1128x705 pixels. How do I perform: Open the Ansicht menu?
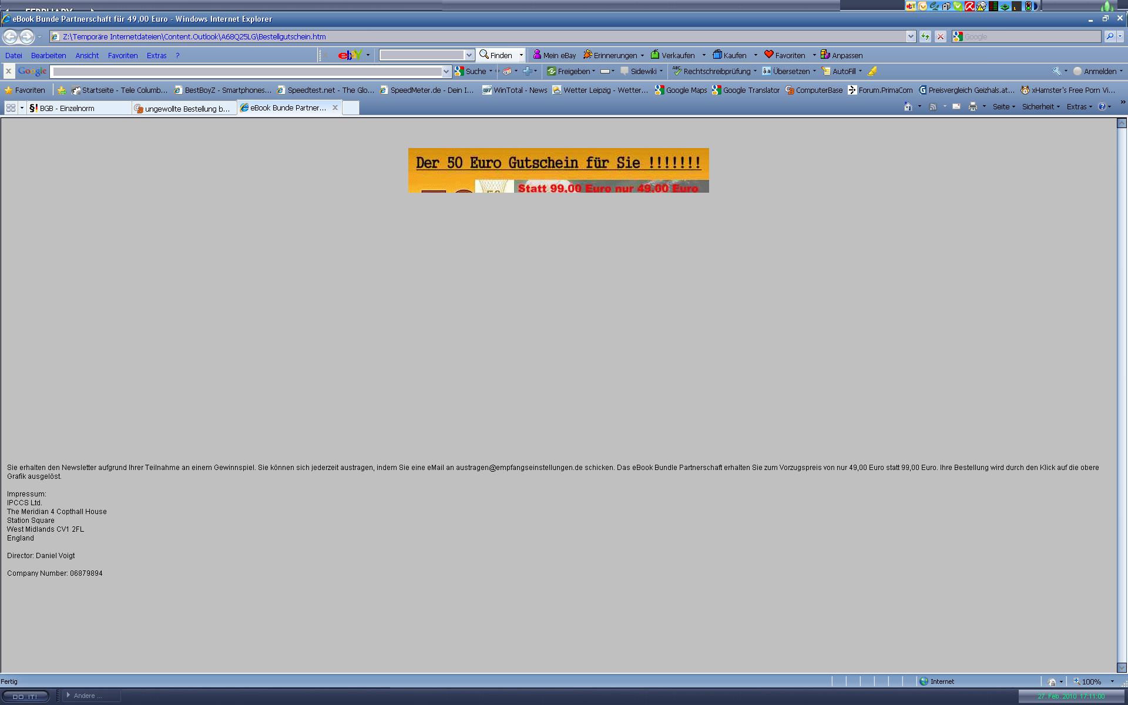coord(87,55)
